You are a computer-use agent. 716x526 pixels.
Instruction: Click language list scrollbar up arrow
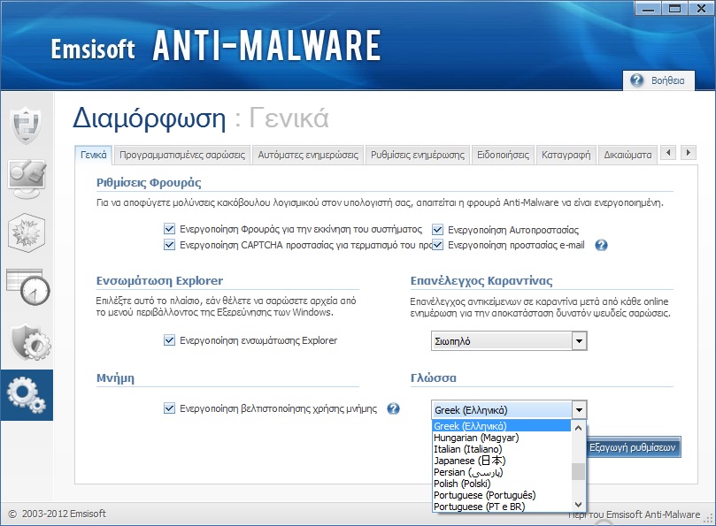(x=578, y=428)
